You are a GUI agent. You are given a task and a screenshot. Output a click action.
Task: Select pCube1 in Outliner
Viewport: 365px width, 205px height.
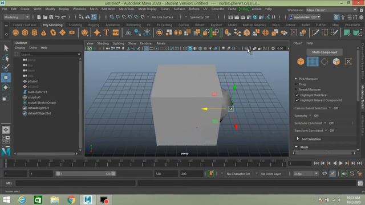(33, 81)
